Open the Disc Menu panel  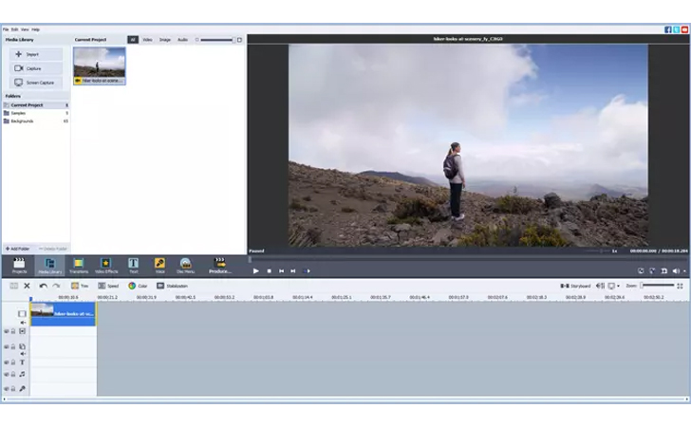click(186, 266)
